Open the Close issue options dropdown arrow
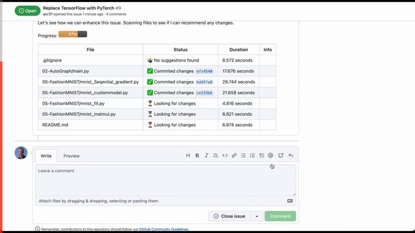415x233 pixels. 257,216
